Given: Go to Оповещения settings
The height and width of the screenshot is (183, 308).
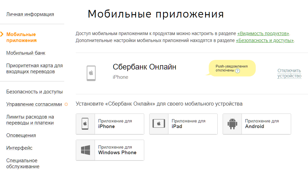Looking at the screenshot, I should (x=21, y=135).
